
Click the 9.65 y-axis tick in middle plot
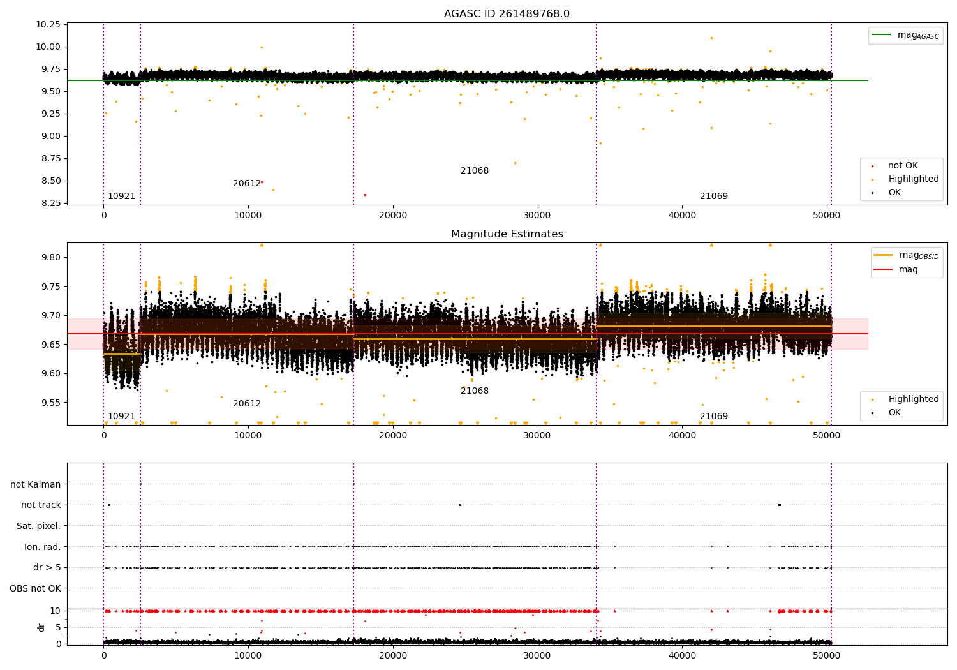coord(50,345)
